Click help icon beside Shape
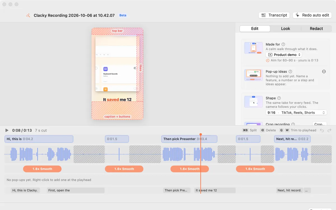Viewport: 336px width, 210px height. (x=279, y=98)
